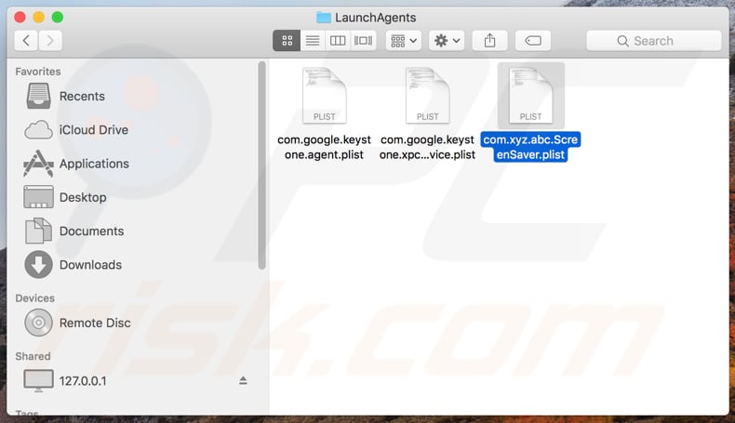Click the Search field
Image resolution: width=735 pixels, height=423 pixels.
(x=654, y=41)
